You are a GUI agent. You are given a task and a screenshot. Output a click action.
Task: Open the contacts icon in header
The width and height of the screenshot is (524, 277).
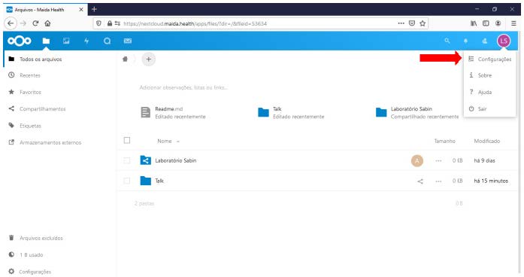(485, 41)
